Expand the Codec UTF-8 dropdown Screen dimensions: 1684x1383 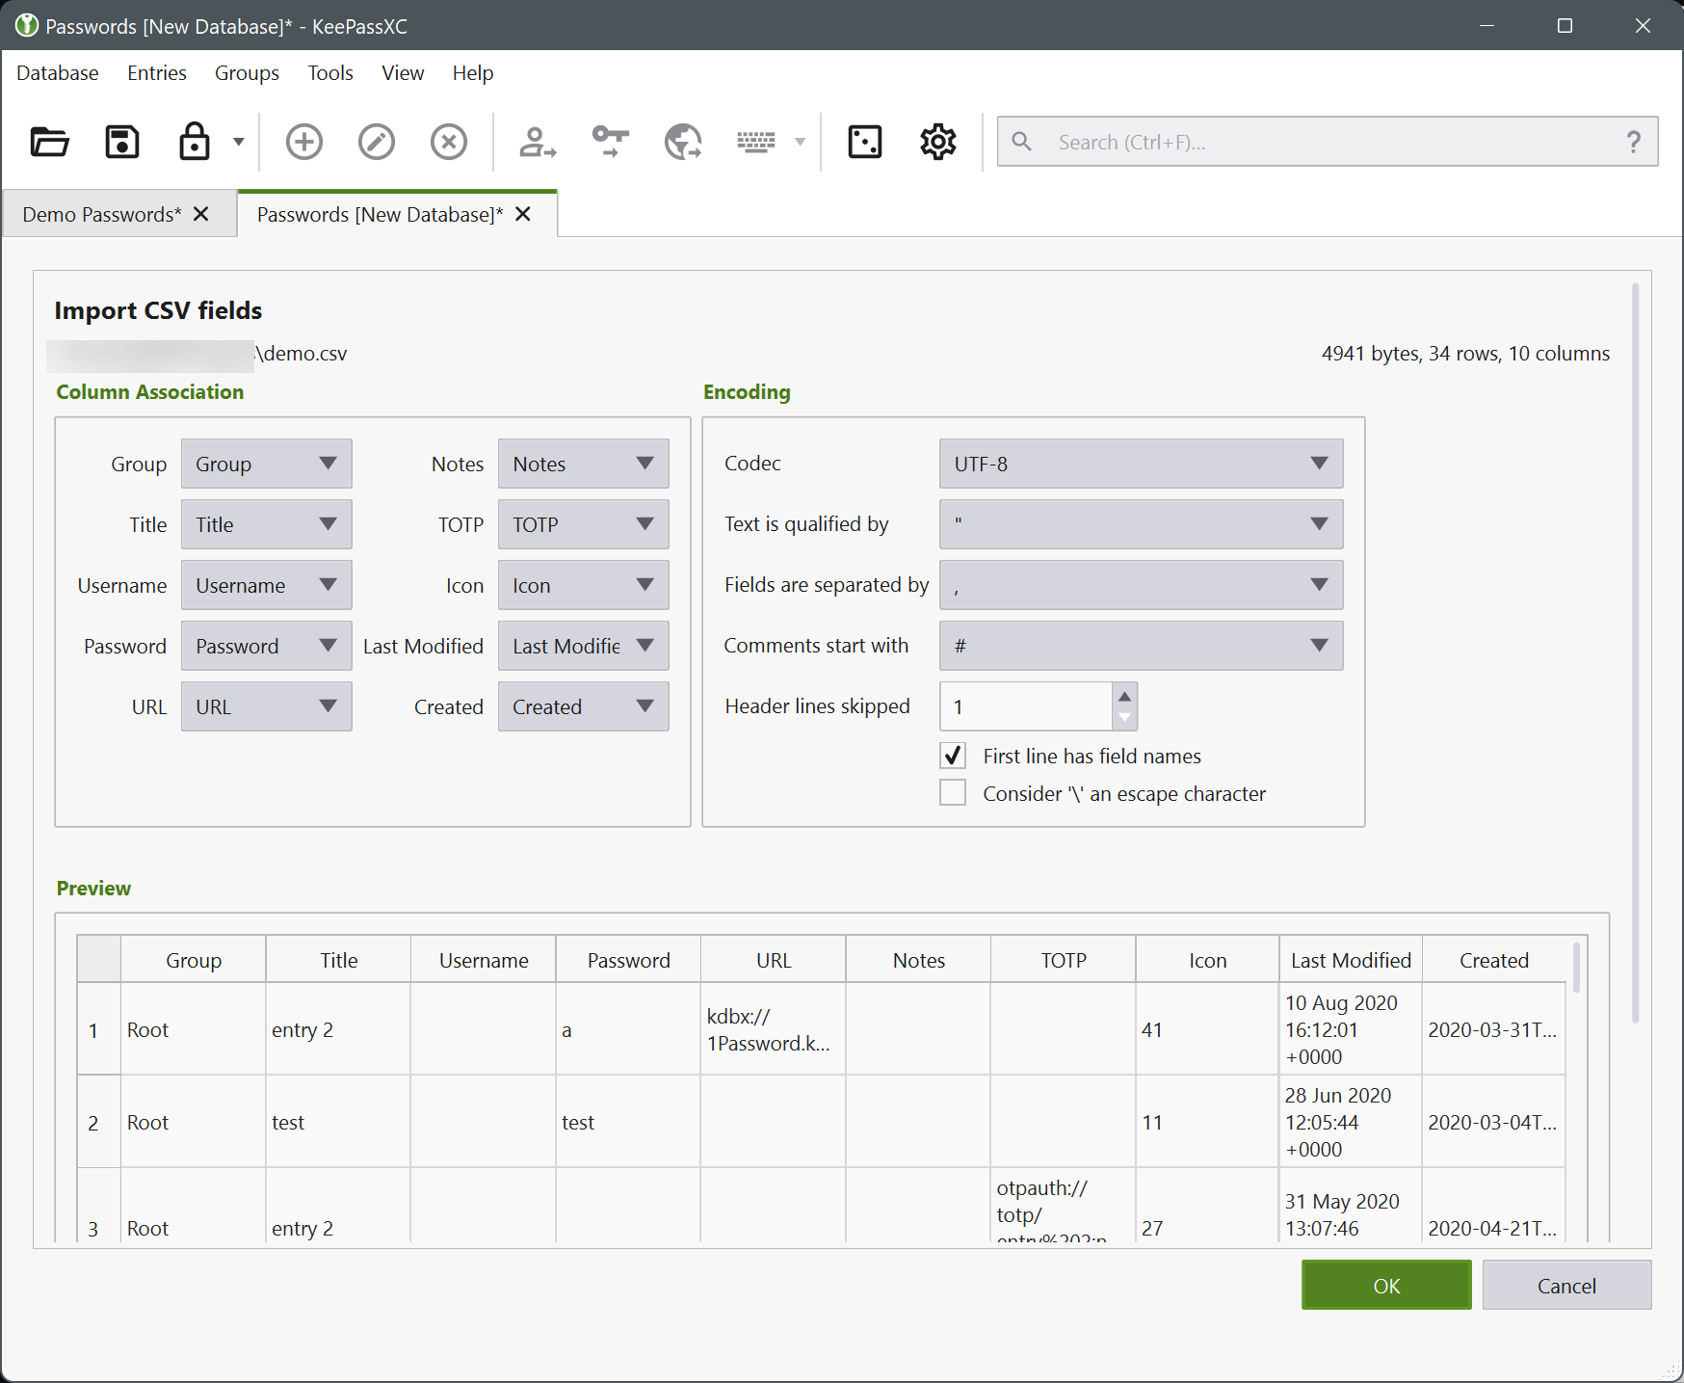point(1141,464)
